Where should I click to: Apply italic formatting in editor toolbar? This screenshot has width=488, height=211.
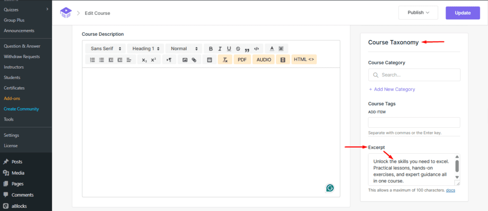220,49
